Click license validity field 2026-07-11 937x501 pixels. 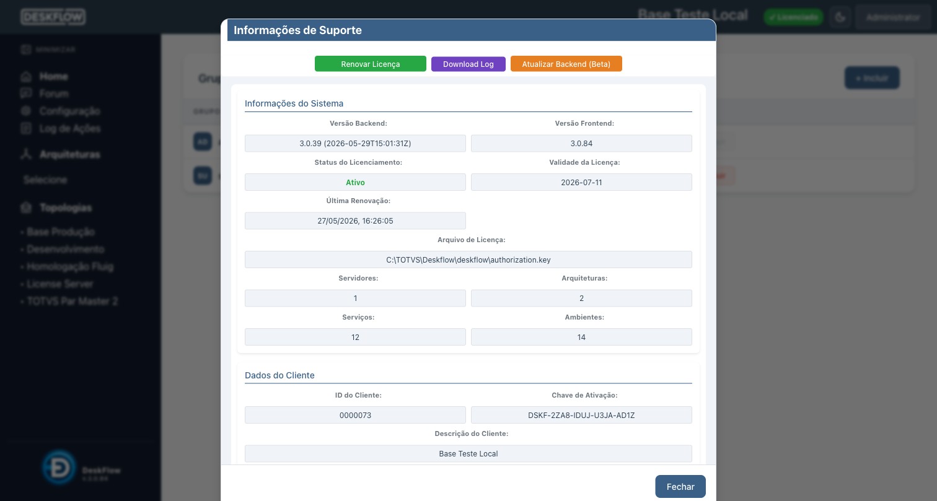pos(581,182)
